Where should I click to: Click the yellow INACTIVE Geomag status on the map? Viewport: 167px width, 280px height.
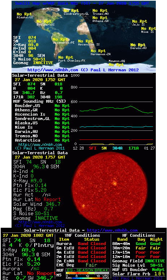[x=43, y=63]
